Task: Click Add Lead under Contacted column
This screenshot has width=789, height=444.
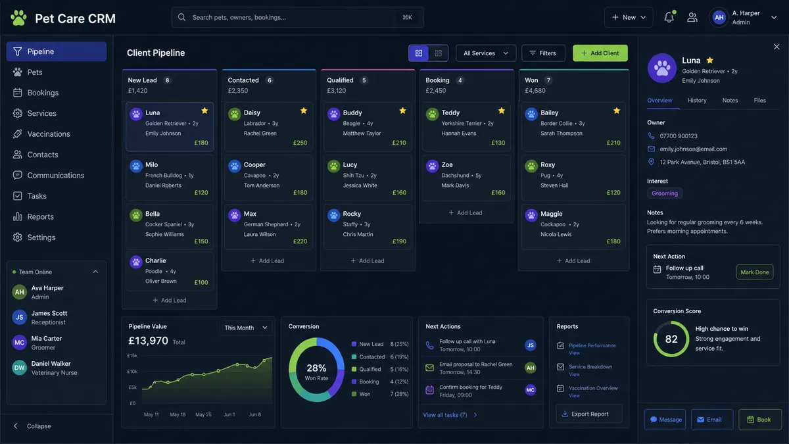Action: pos(268,261)
